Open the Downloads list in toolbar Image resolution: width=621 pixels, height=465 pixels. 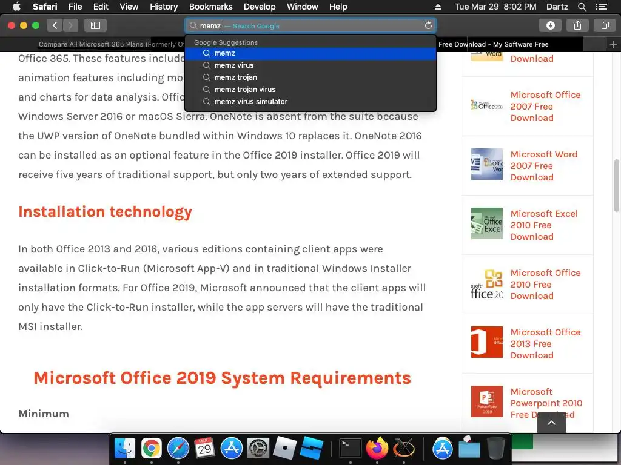pos(551,25)
